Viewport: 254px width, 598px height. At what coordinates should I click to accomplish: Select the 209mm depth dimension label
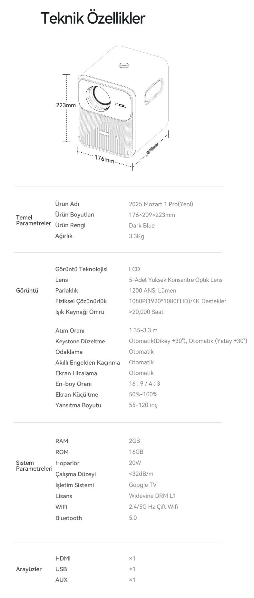coord(151,149)
